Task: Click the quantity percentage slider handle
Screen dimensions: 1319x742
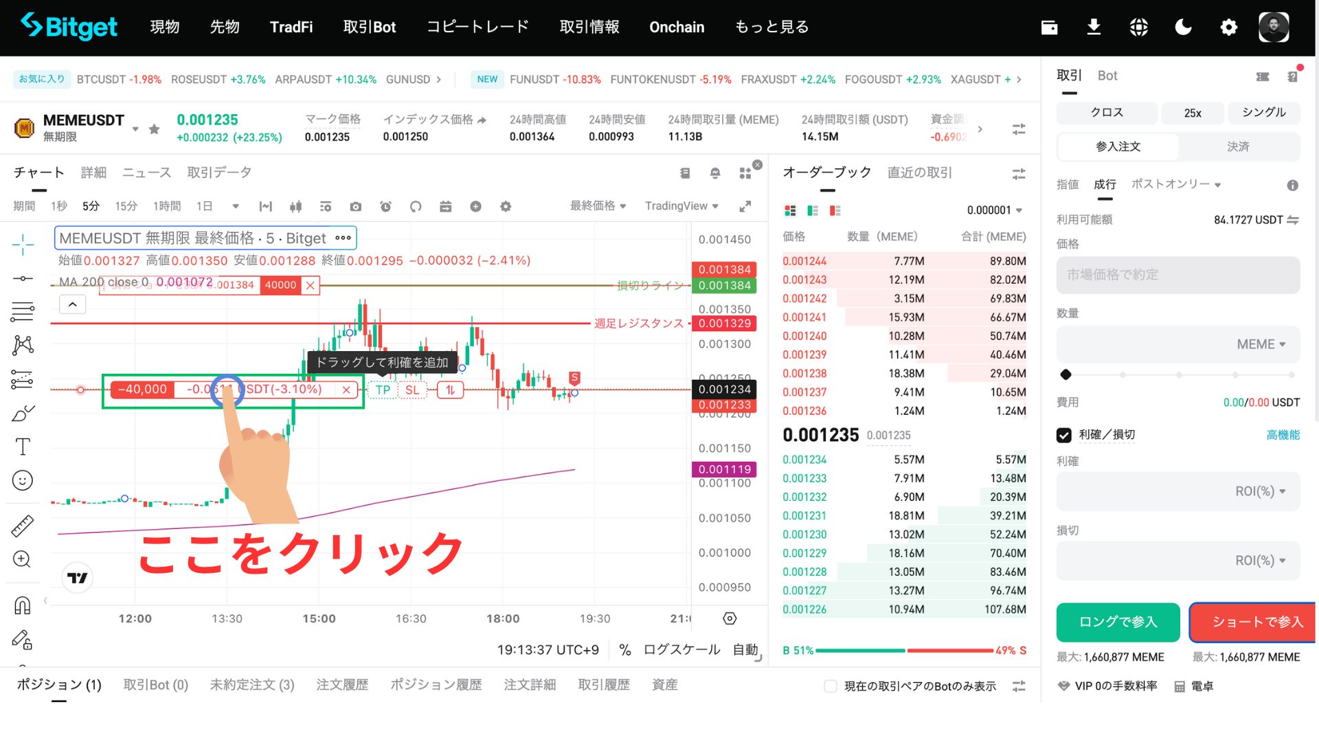Action: pos(1066,374)
